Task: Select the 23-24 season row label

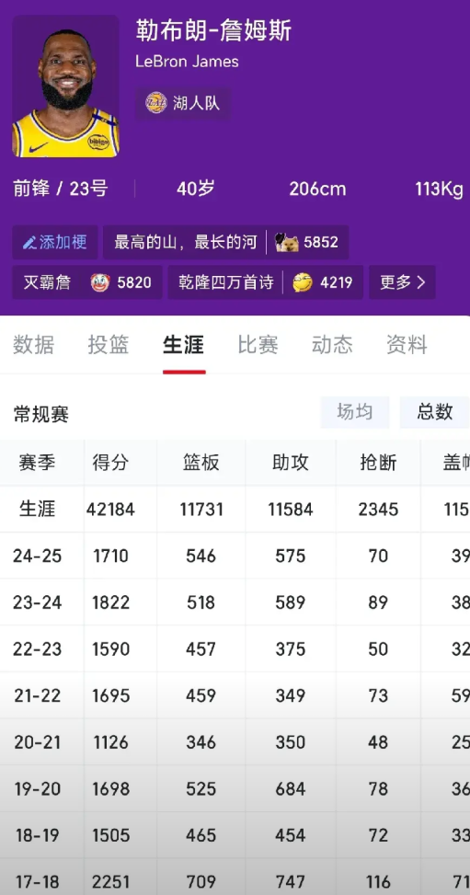Action: (37, 602)
